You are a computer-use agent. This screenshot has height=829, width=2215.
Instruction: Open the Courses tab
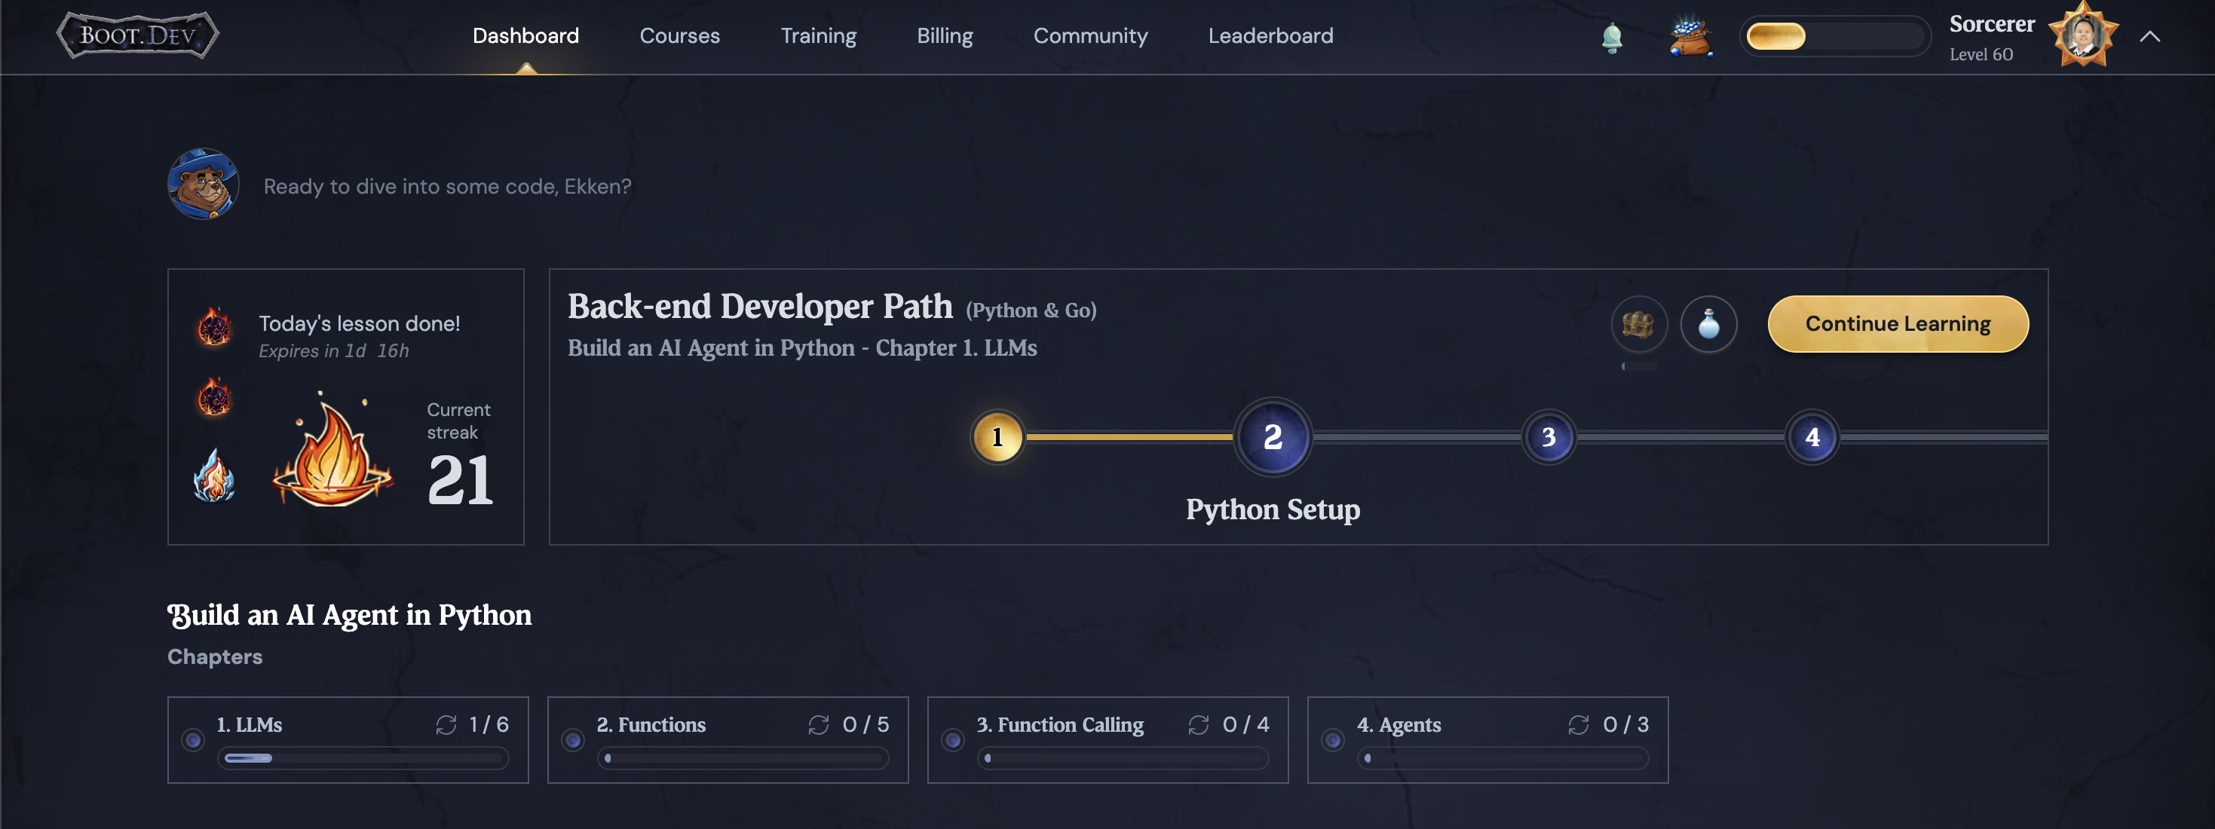(x=679, y=36)
